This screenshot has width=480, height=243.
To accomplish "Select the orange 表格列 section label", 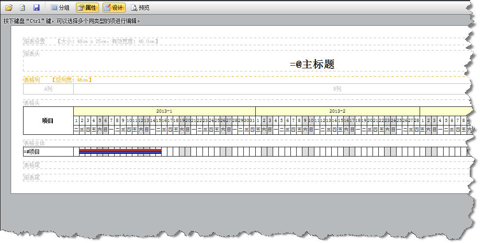I will tap(32, 80).
